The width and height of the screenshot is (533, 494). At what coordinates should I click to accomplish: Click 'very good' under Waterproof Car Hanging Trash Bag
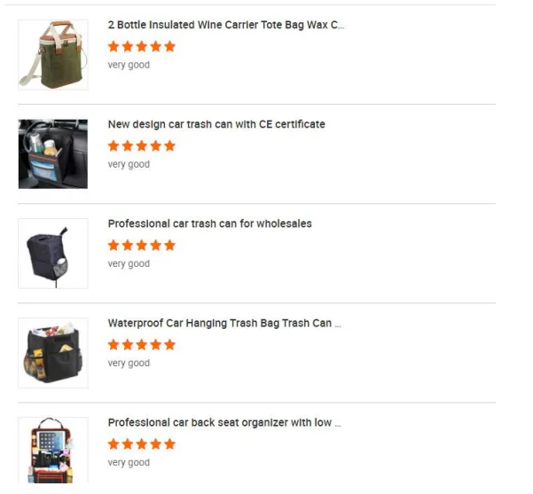129,363
